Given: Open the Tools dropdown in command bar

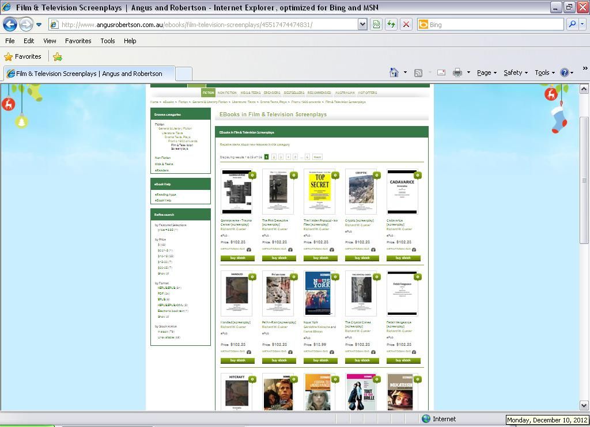Looking at the screenshot, I should click(545, 73).
